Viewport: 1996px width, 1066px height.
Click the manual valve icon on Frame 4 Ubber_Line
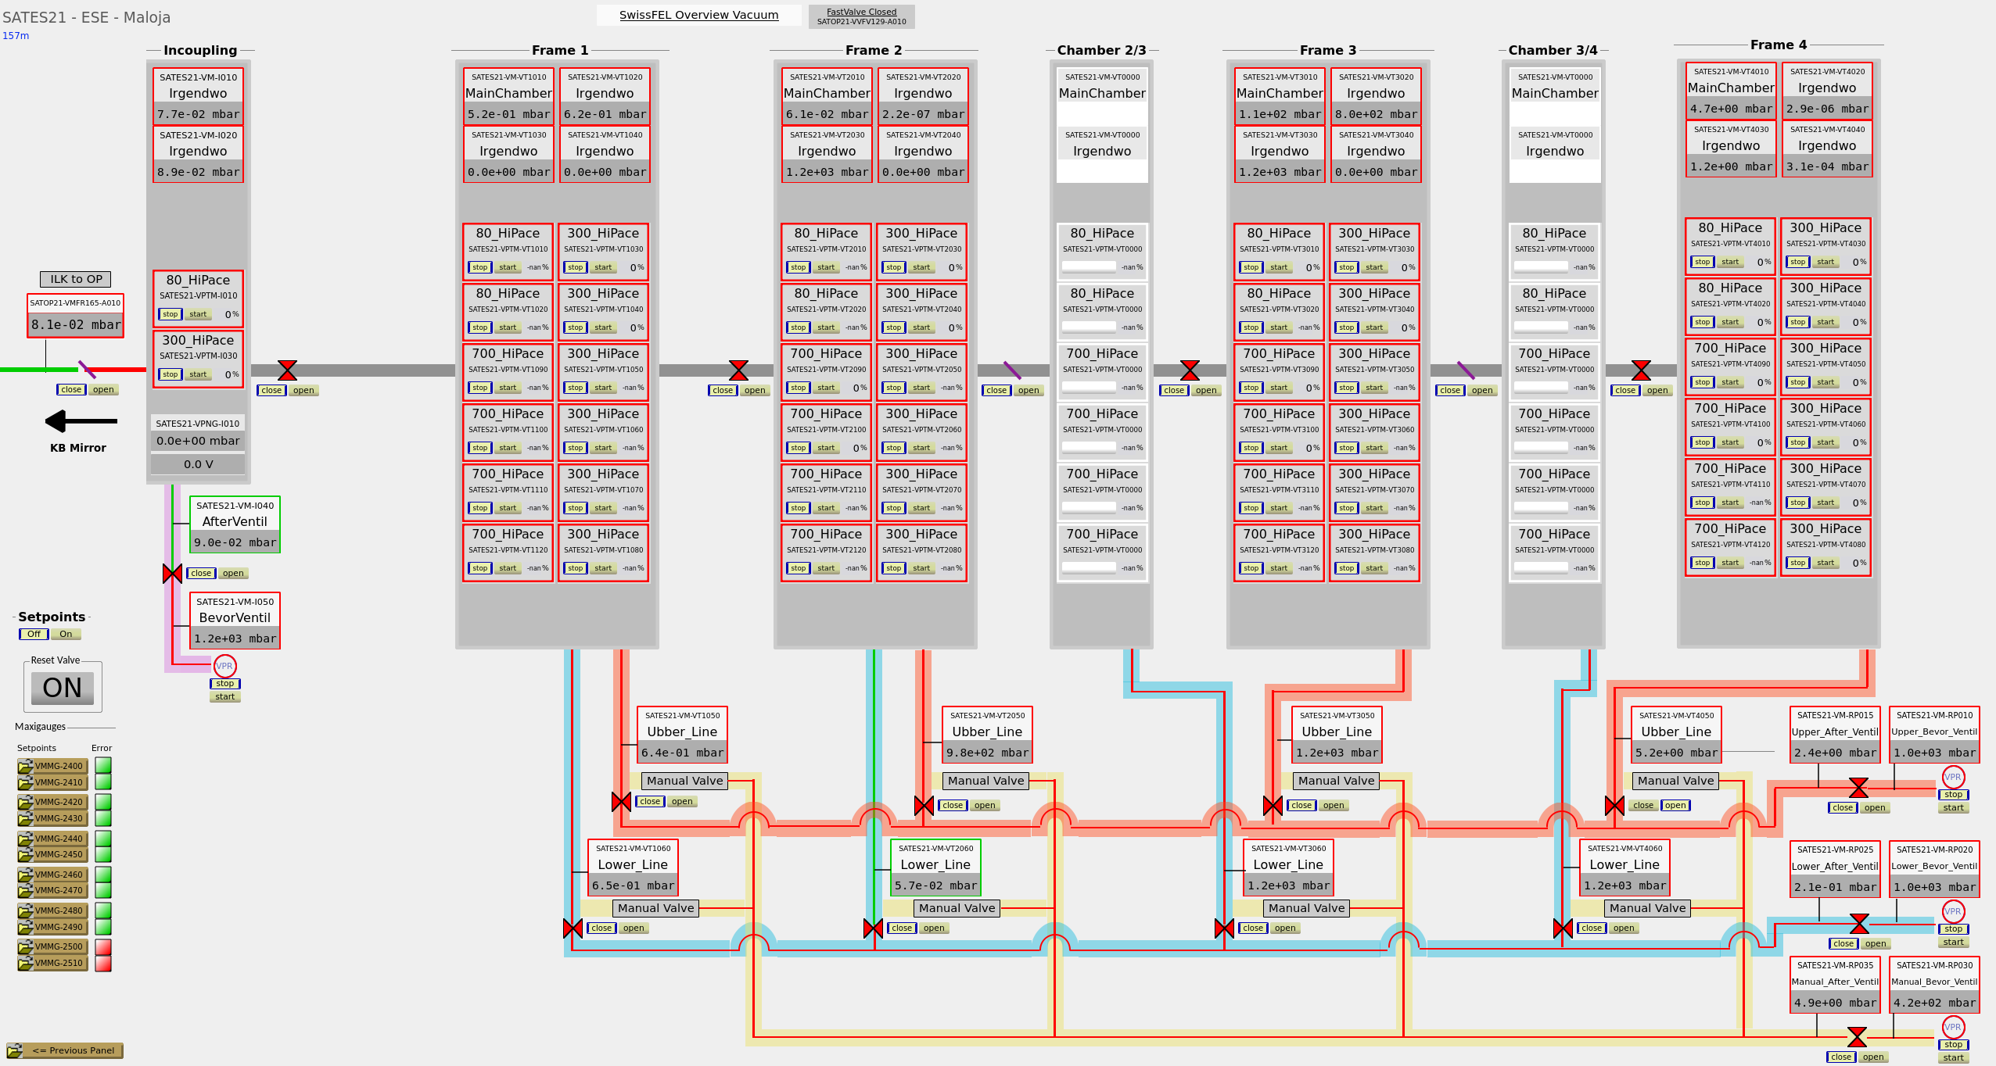[1614, 805]
